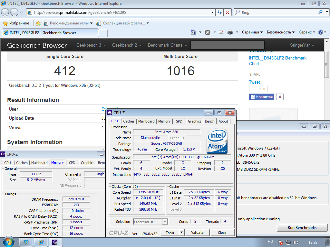Image resolution: width=330 pixels, height=247 pixels.
Task: Click the 18:28 taskbar clock
Action: (313, 242)
